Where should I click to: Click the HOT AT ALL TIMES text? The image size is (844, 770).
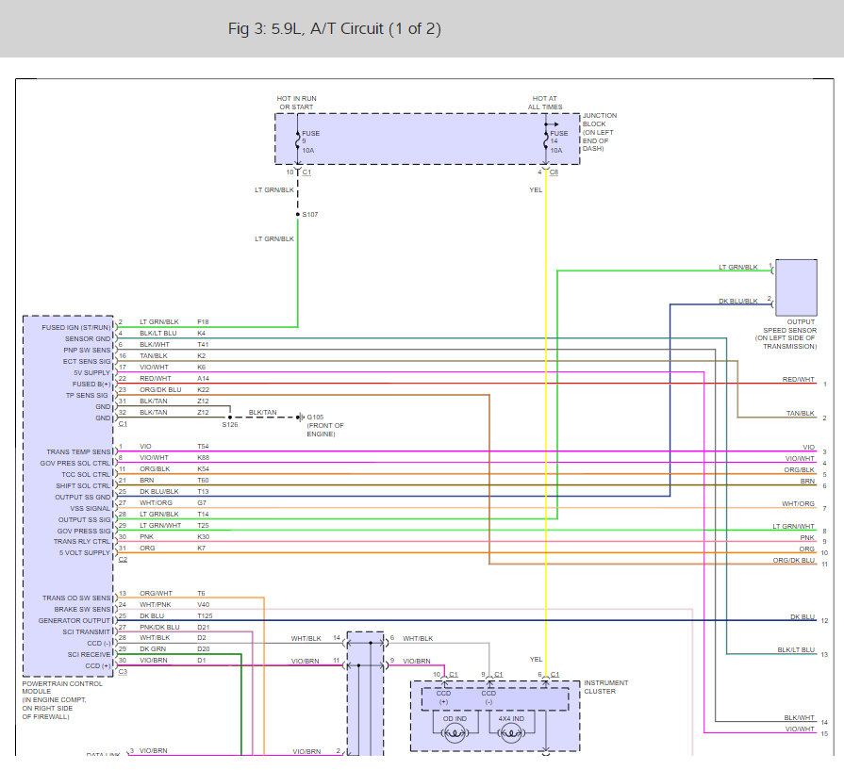point(545,103)
